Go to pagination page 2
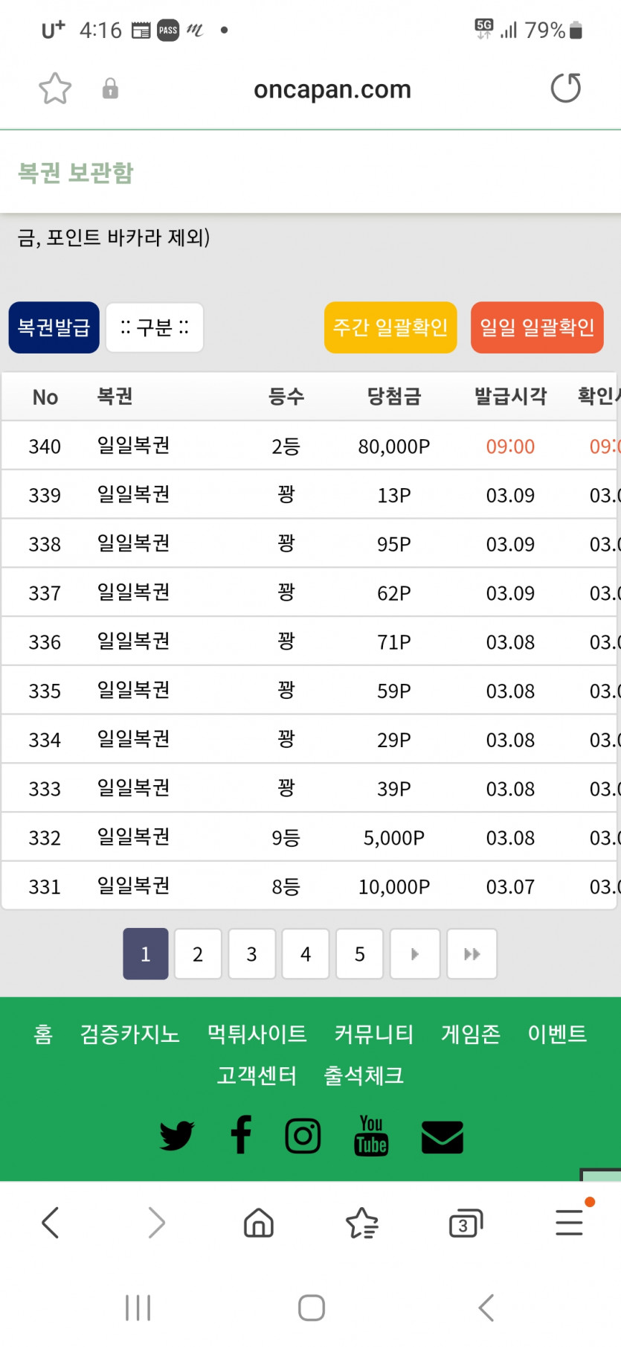Image resolution: width=621 pixels, height=1347 pixels. click(x=198, y=954)
